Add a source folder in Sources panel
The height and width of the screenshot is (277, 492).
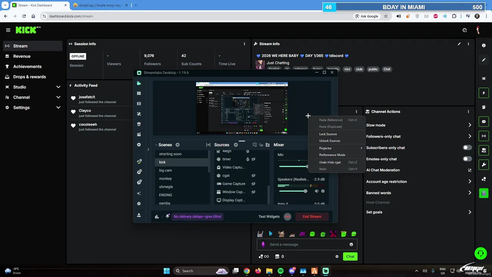(x=268, y=145)
